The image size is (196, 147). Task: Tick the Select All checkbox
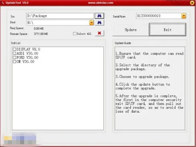pos(74,34)
